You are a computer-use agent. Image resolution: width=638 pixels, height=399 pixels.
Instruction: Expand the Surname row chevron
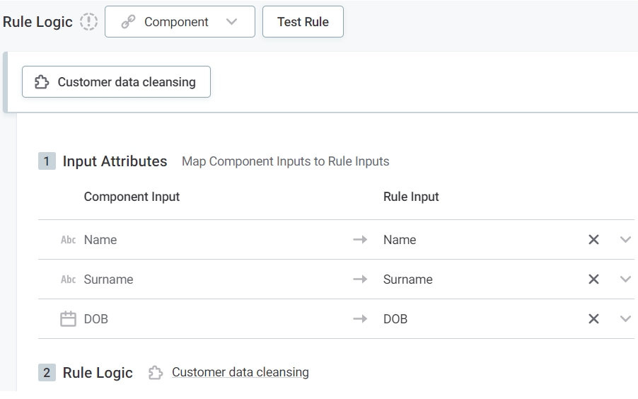[625, 279]
